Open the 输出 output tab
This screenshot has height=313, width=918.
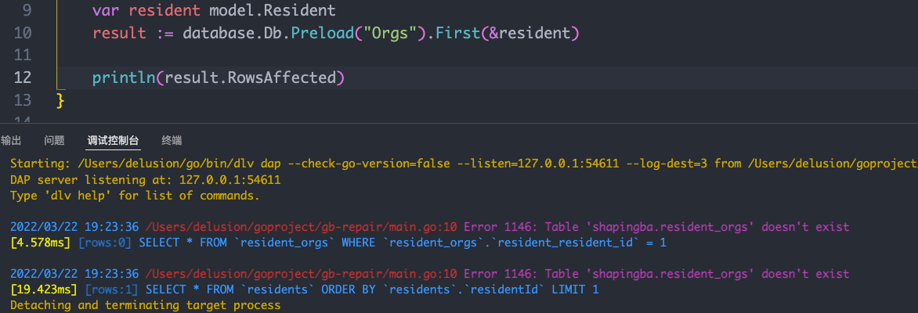pos(11,141)
